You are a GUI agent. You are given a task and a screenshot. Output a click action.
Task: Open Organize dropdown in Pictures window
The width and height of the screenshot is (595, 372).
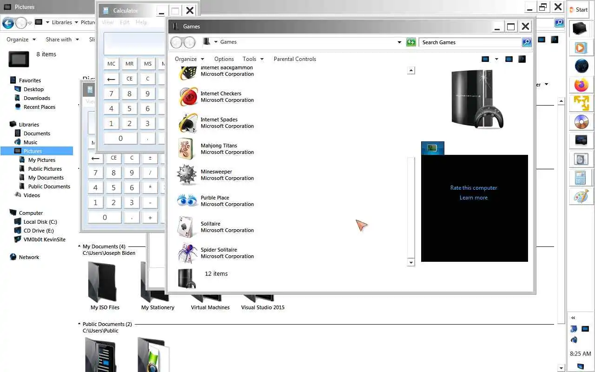click(x=21, y=40)
